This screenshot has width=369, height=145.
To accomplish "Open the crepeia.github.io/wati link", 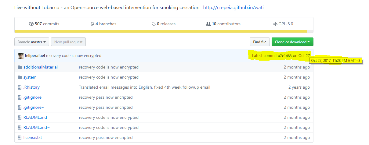I will tap(233, 7).
